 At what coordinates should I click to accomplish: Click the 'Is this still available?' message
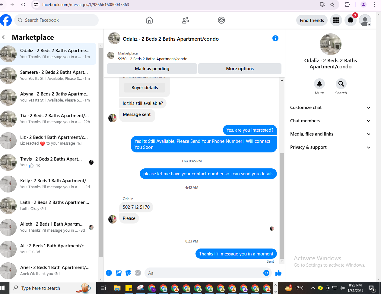pos(143,103)
